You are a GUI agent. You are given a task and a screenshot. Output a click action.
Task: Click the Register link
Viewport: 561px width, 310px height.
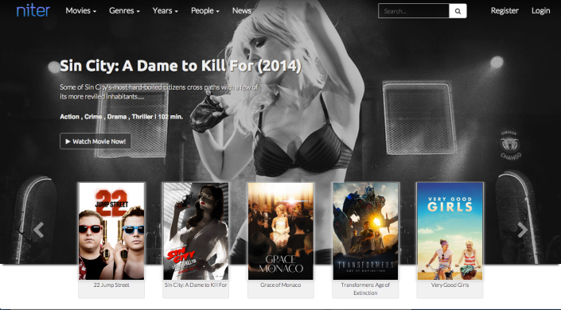tap(505, 10)
